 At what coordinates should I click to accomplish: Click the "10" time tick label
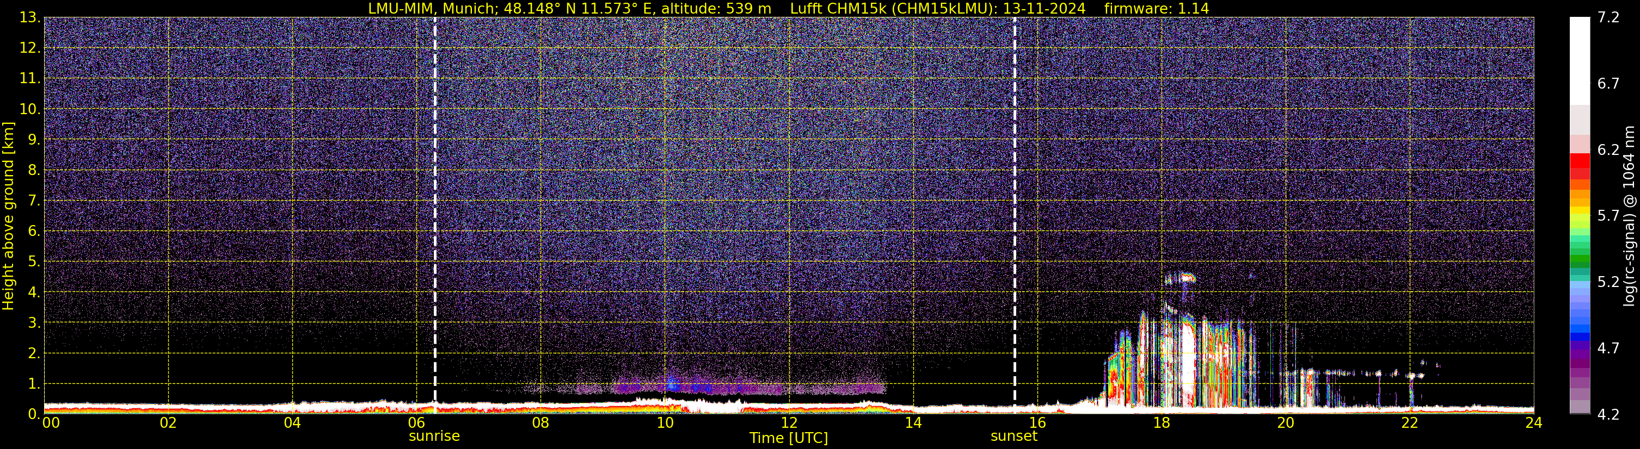point(665,423)
